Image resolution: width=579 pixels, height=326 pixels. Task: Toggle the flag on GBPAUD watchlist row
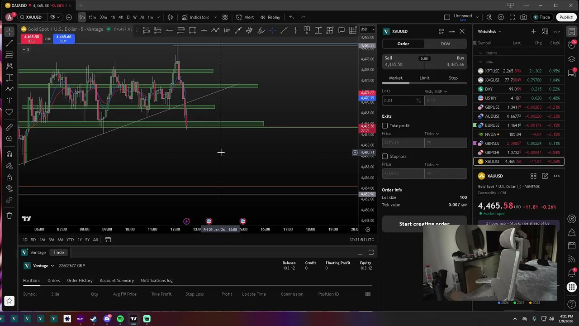(475, 144)
